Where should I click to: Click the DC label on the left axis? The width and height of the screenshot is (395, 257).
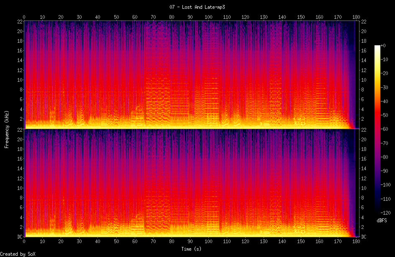coord(19,237)
